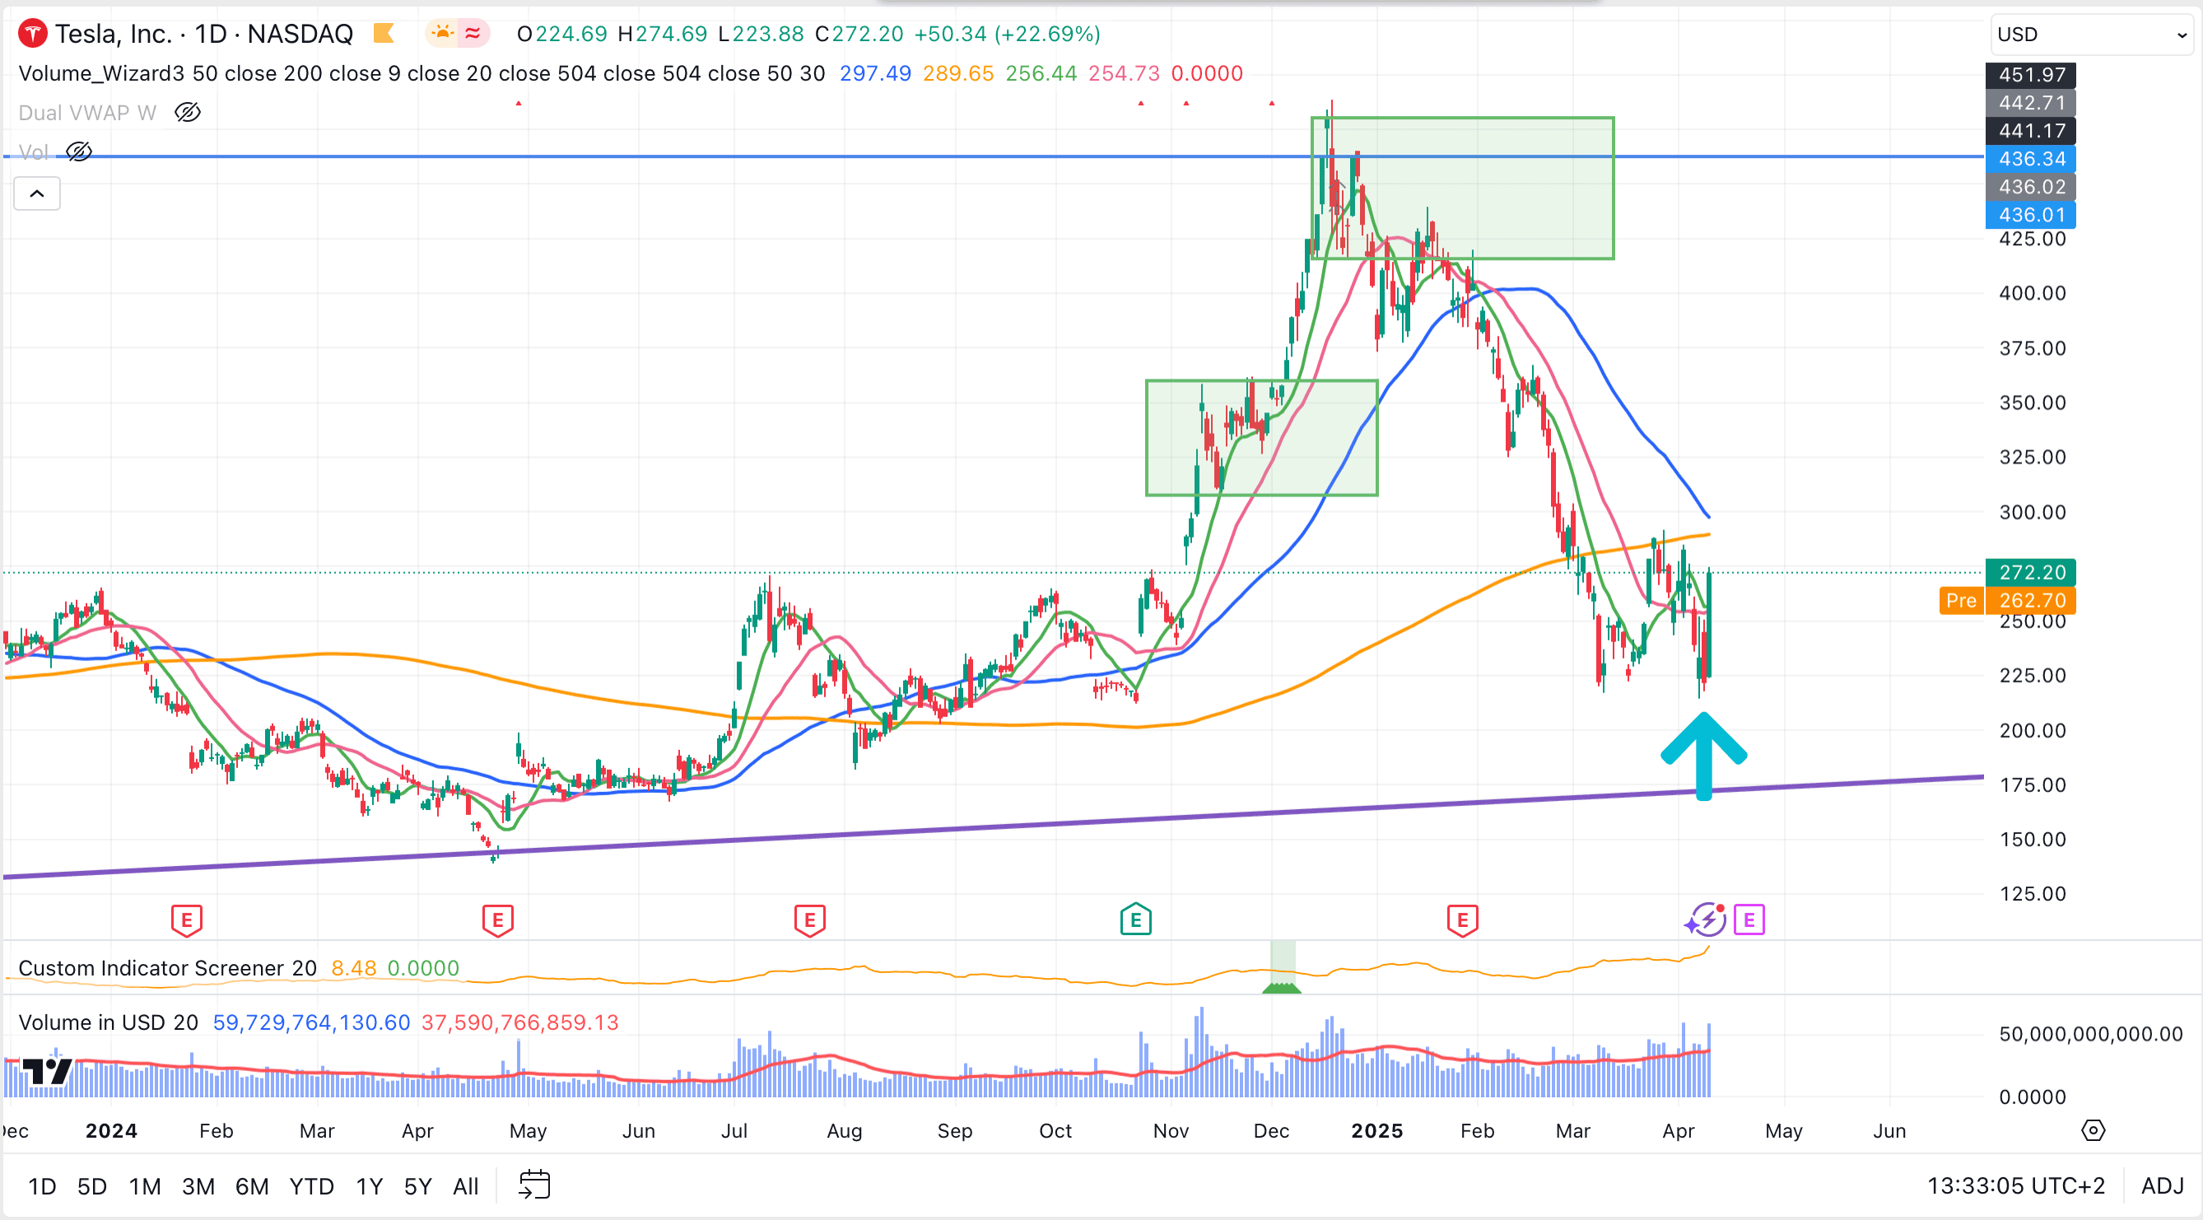Select the 1M time range
The width and height of the screenshot is (2203, 1220).
tap(145, 1186)
